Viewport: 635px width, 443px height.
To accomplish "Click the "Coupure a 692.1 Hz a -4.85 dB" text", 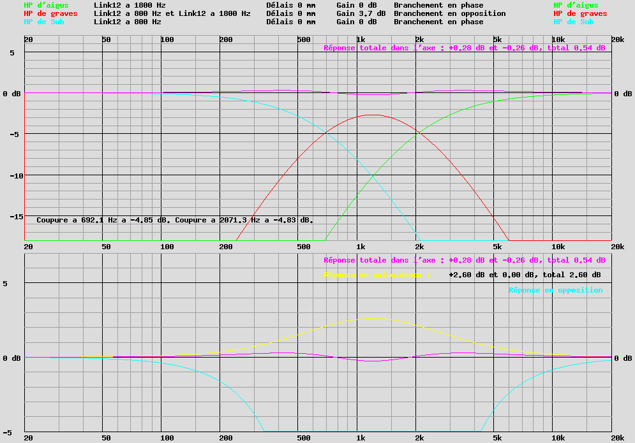I will click(x=103, y=220).
